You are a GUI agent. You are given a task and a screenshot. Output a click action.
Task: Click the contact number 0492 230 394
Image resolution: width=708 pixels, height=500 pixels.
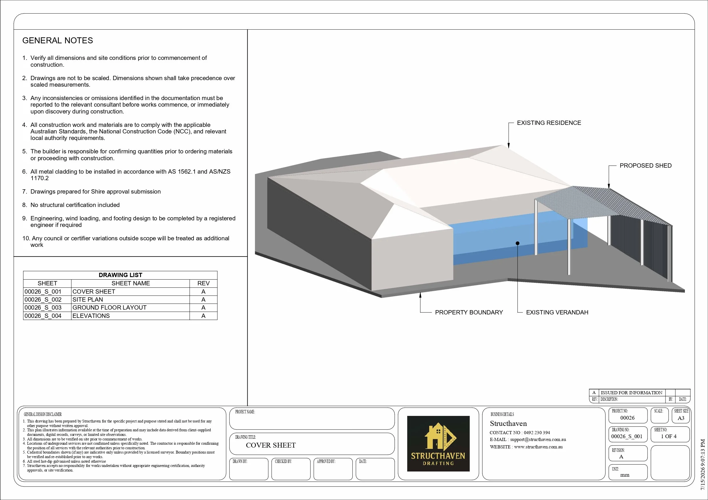pos(537,432)
